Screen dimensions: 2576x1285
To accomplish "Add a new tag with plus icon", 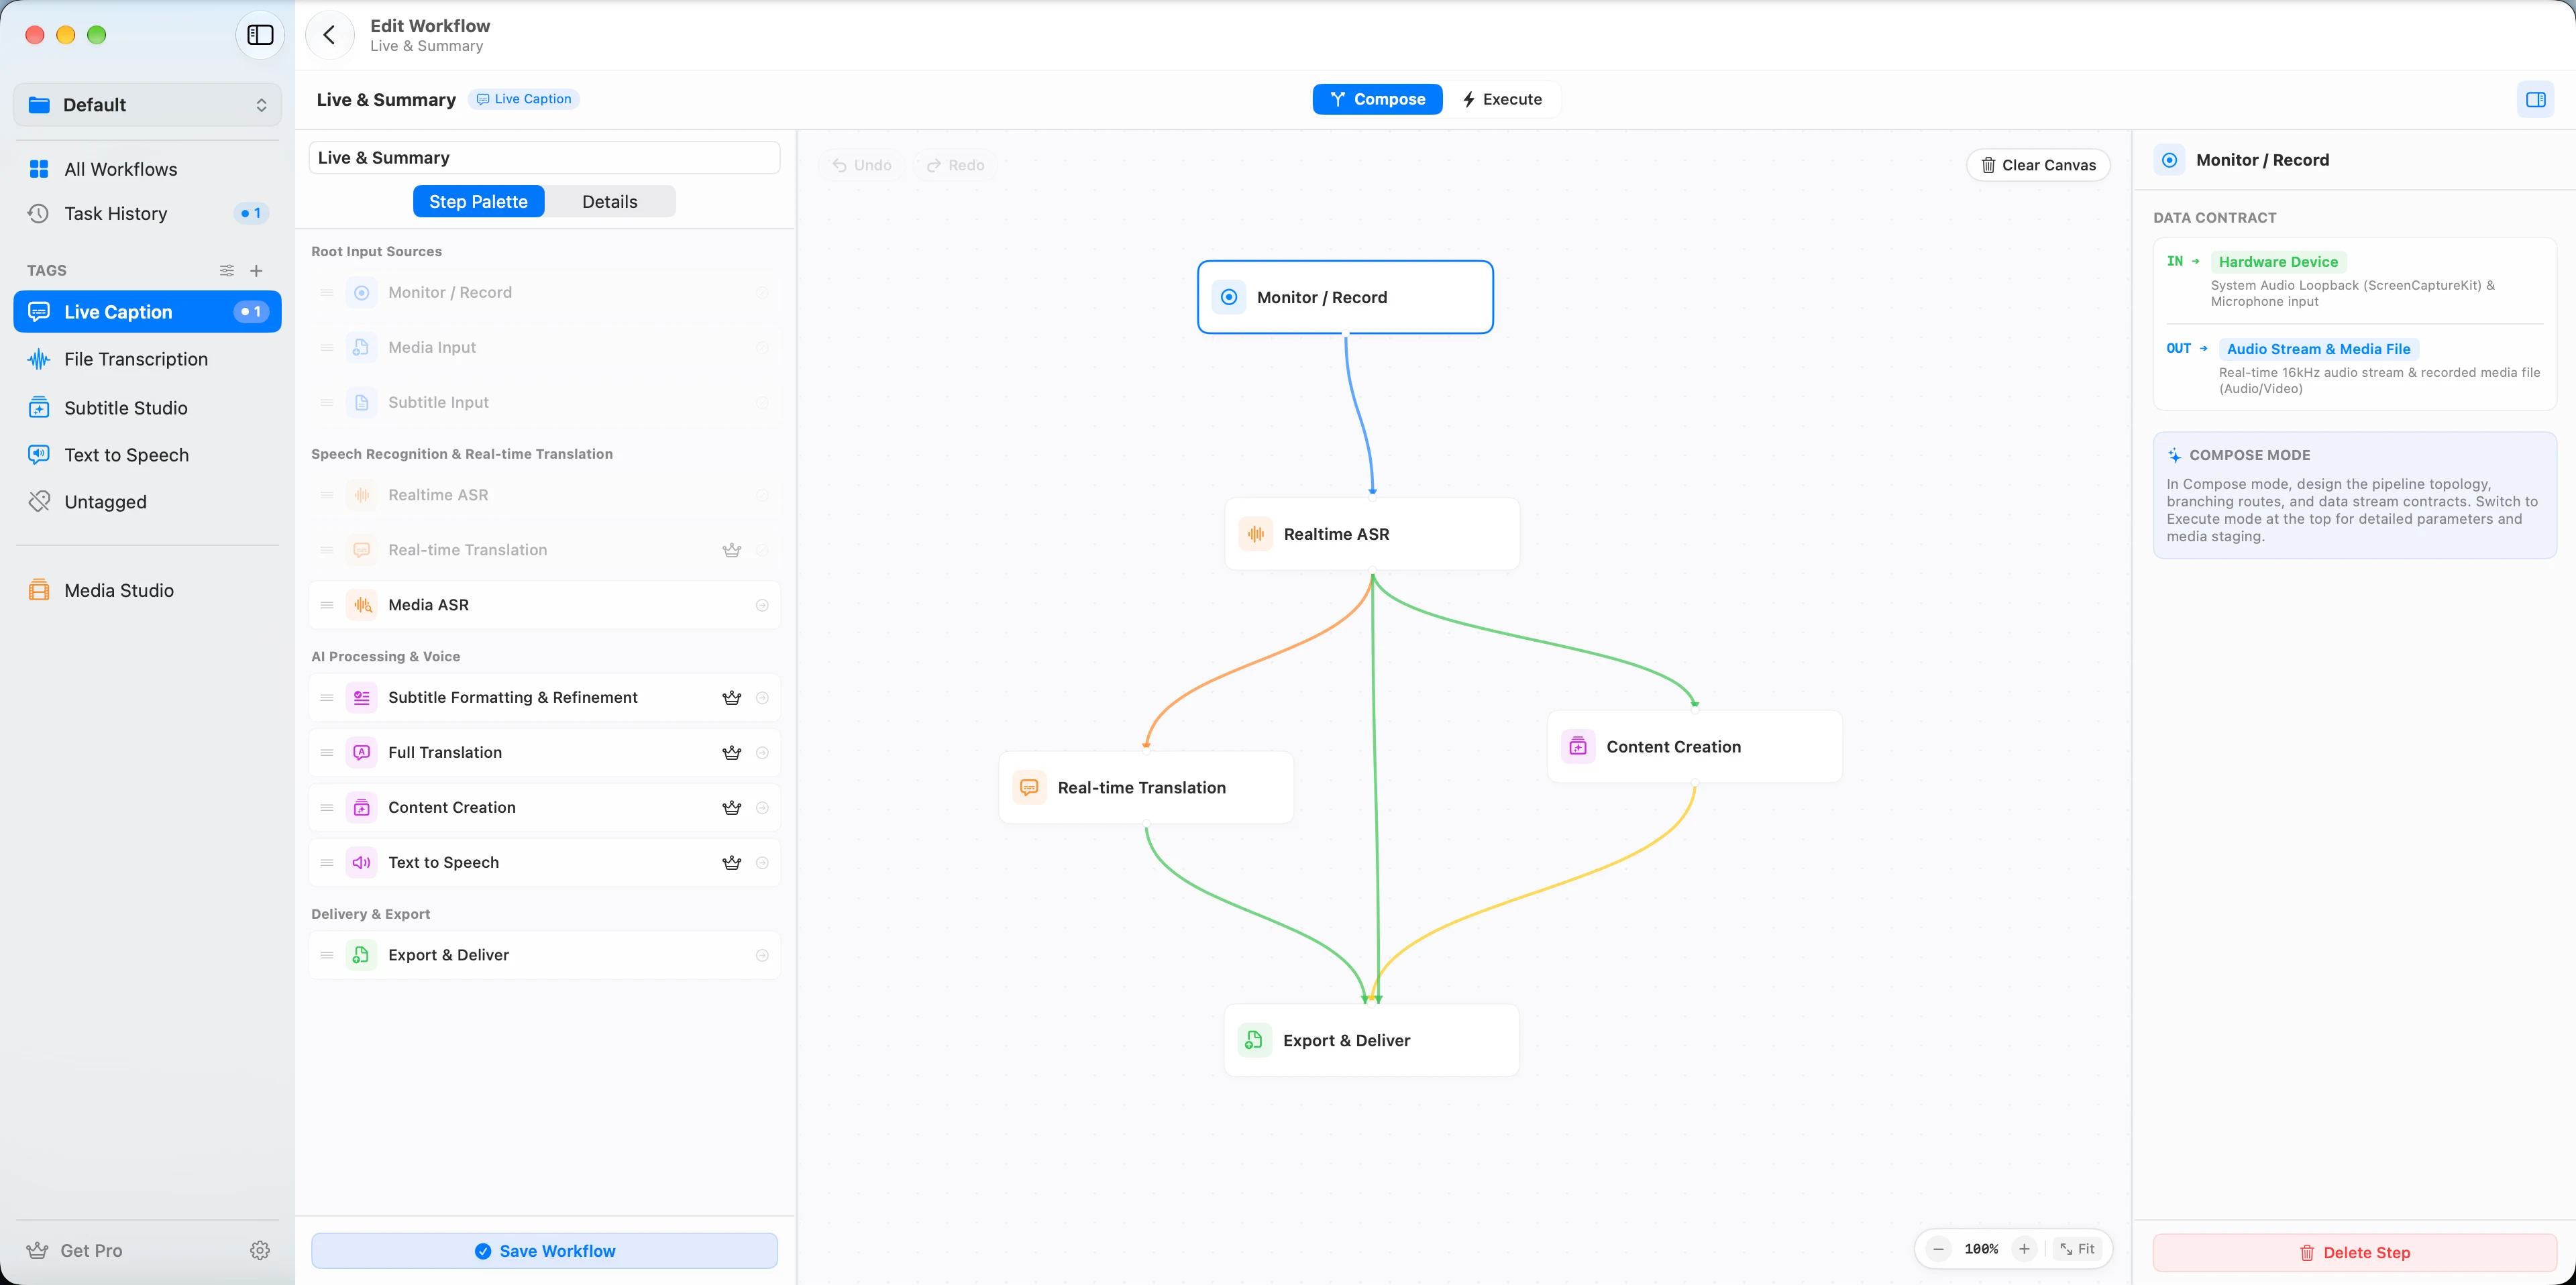I will [x=256, y=270].
